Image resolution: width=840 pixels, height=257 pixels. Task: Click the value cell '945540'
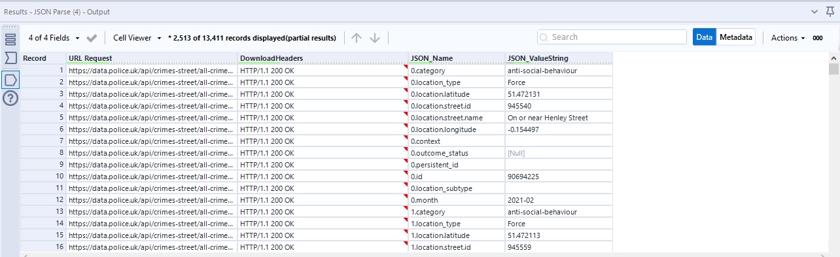tap(559, 105)
